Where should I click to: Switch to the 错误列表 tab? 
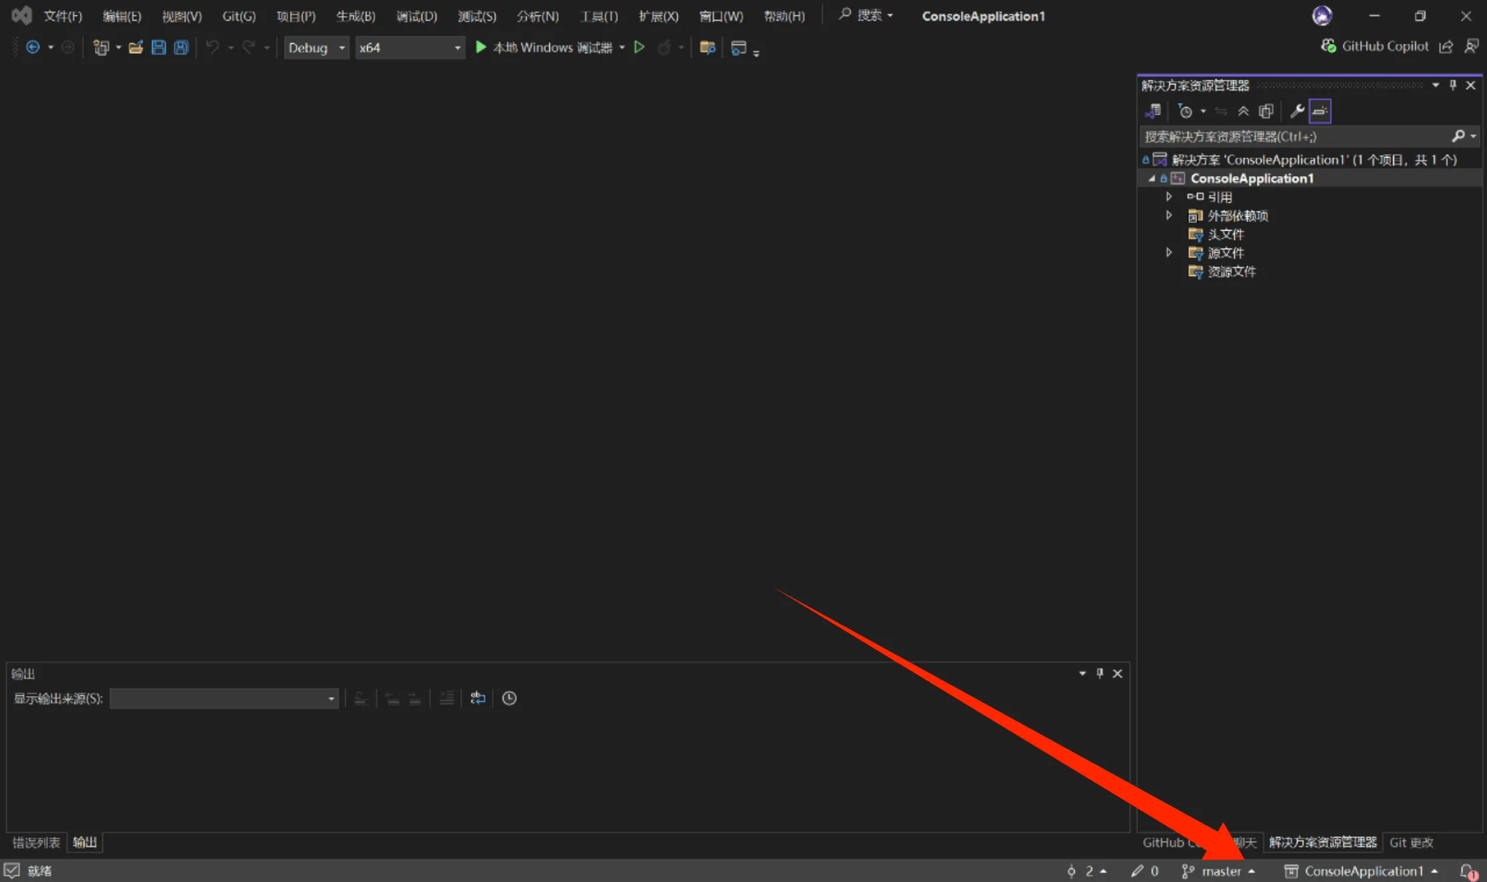[x=37, y=842]
